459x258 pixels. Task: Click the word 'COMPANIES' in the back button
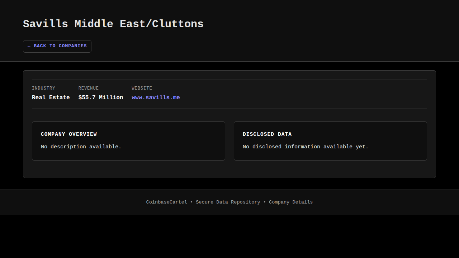73,46
